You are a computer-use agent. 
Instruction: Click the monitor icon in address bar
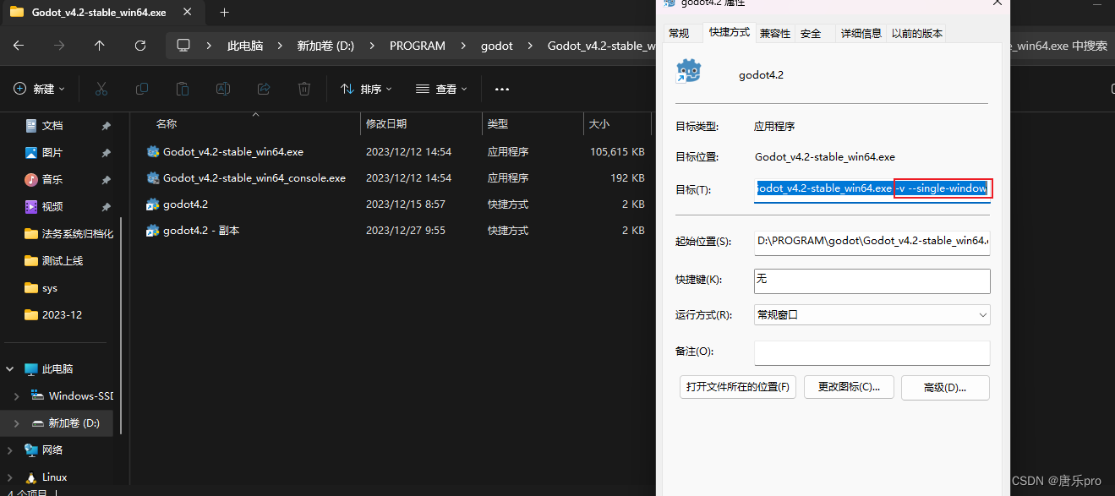pos(183,46)
